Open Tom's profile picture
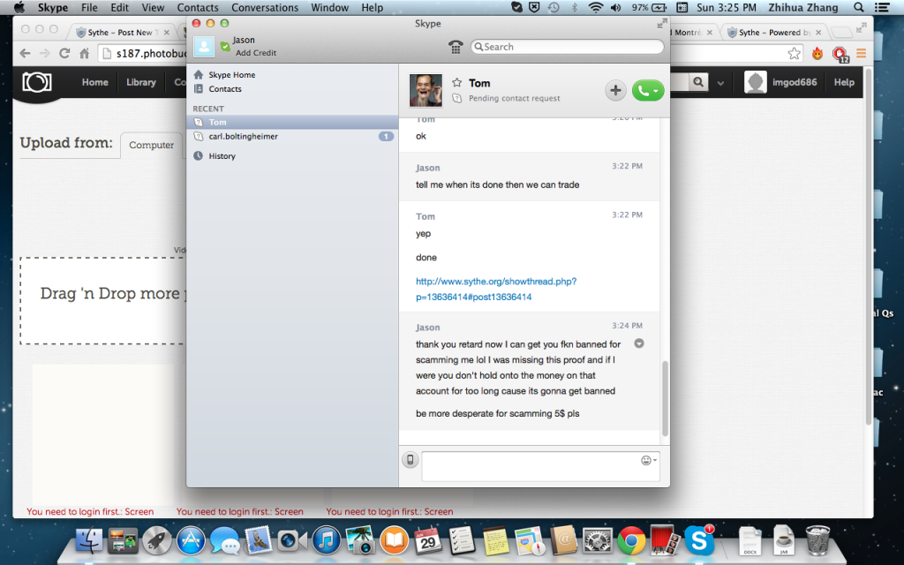This screenshot has width=904, height=565. coord(426,91)
